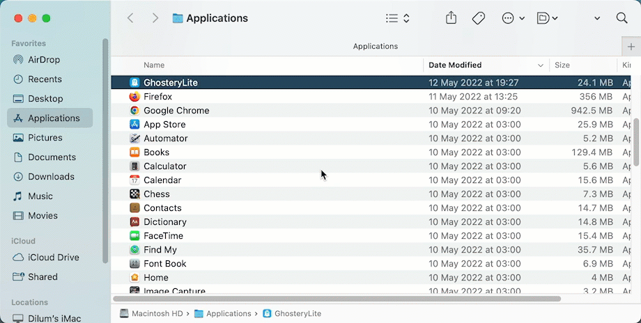Click the Share toolbar icon
Screen dimensions: 641x323
coord(451,18)
